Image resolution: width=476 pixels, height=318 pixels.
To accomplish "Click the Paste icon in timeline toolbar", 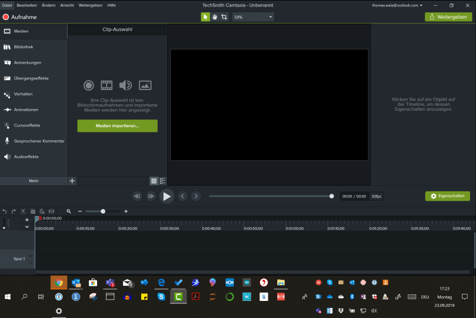I will click(42, 211).
